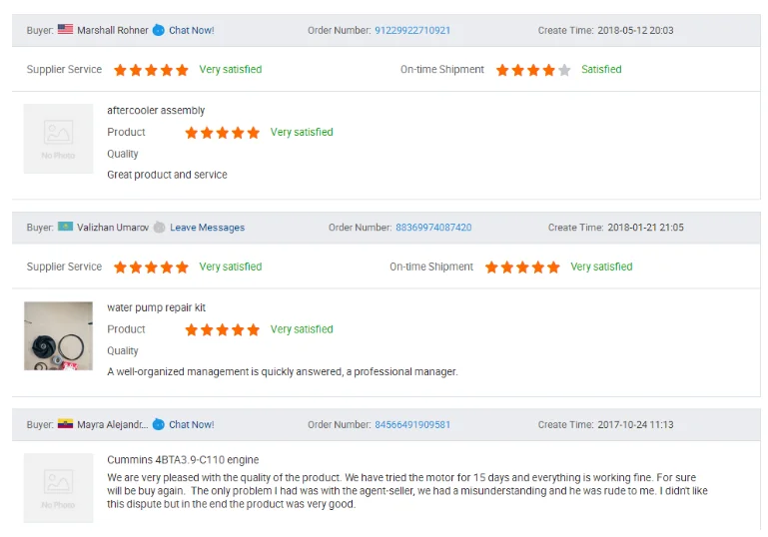
Task: Click the water pump repair kit title
Action: click(x=156, y=307)
